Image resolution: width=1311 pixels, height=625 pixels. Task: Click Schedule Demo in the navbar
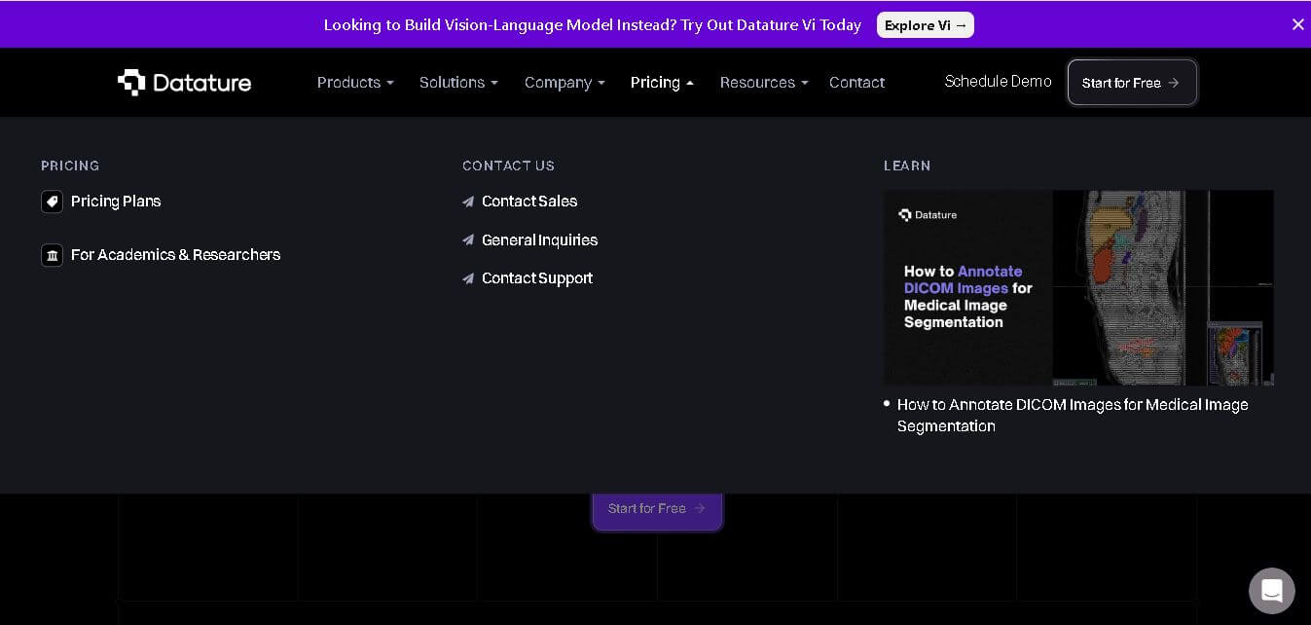click(998, 82)
